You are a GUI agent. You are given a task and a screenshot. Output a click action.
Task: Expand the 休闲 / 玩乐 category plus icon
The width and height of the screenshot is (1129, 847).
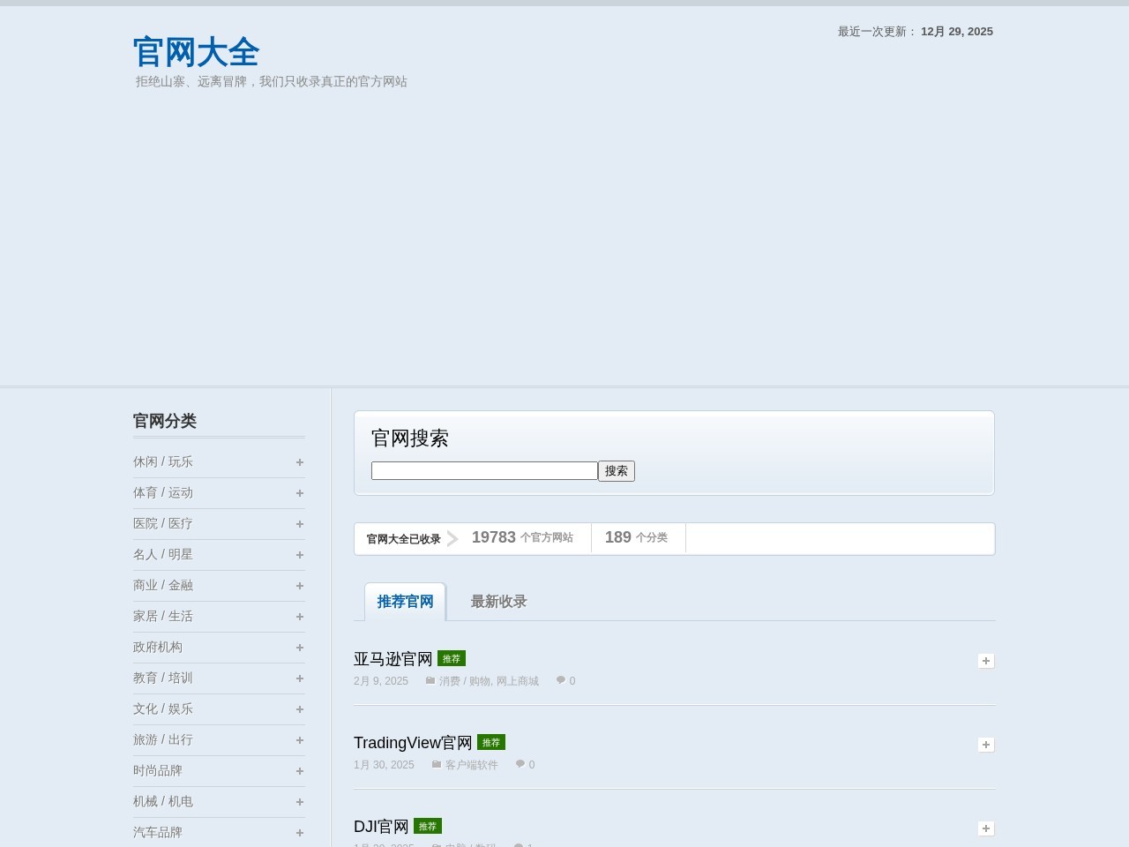coord(300,462)
